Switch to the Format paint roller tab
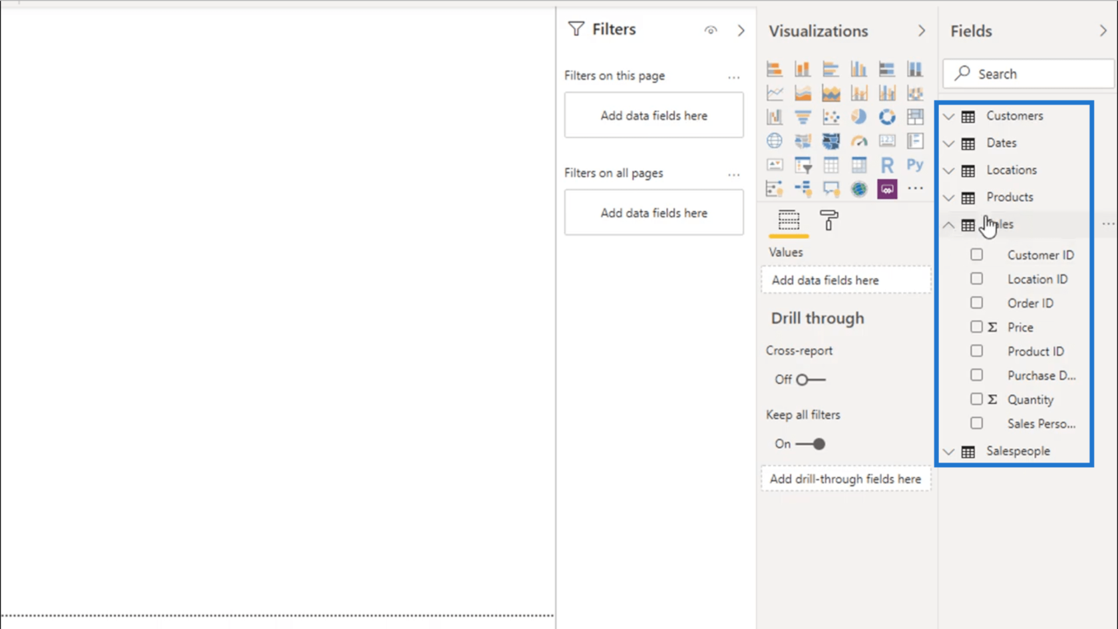Image resolution: width=1118 pixels, height=629 pixels. 829,220
